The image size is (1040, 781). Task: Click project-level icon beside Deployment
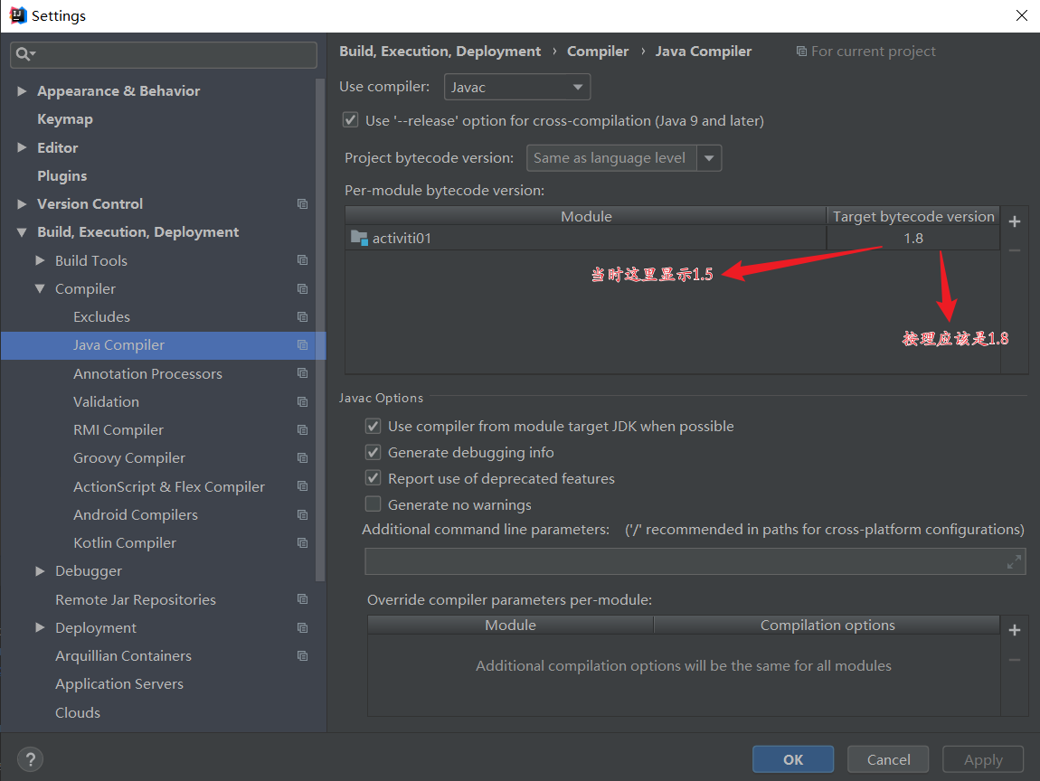click(302, 628)
